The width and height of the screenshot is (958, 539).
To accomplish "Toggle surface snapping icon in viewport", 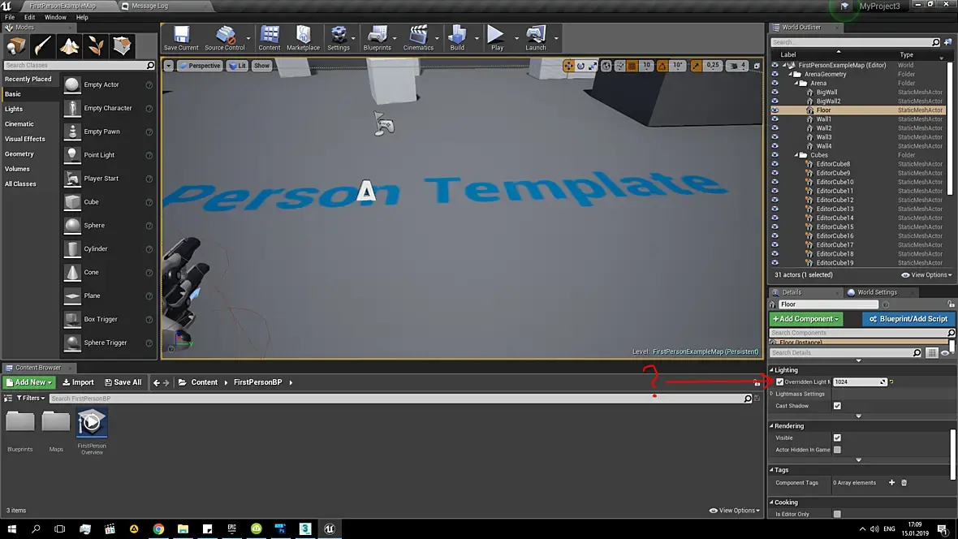I will [x=619, y=66].
